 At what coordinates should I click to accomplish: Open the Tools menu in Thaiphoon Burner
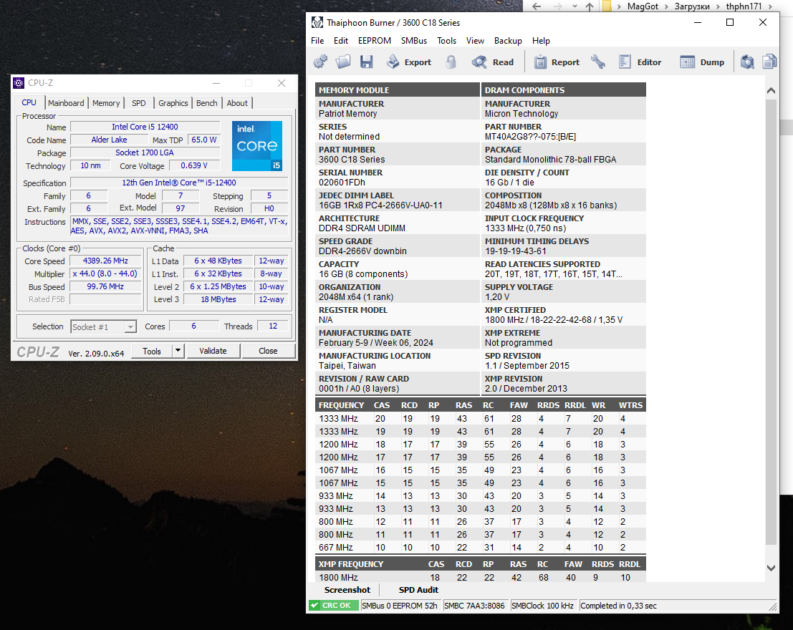(446, 41)
